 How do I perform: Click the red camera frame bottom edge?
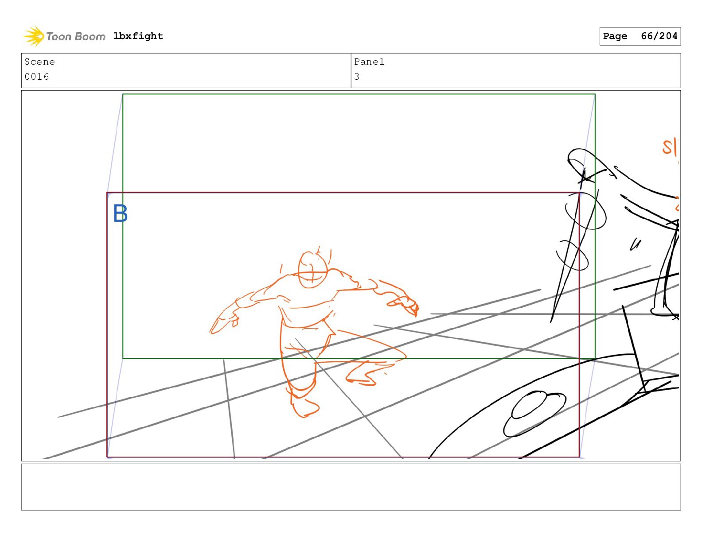(x=343, y=457)
